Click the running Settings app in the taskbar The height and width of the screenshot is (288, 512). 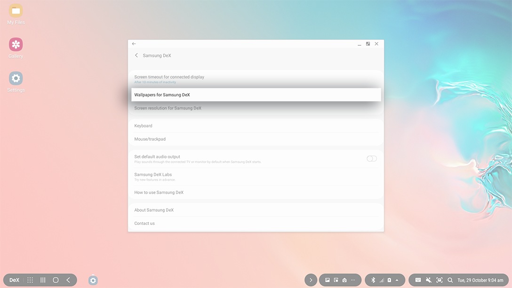tap(93, 280)
